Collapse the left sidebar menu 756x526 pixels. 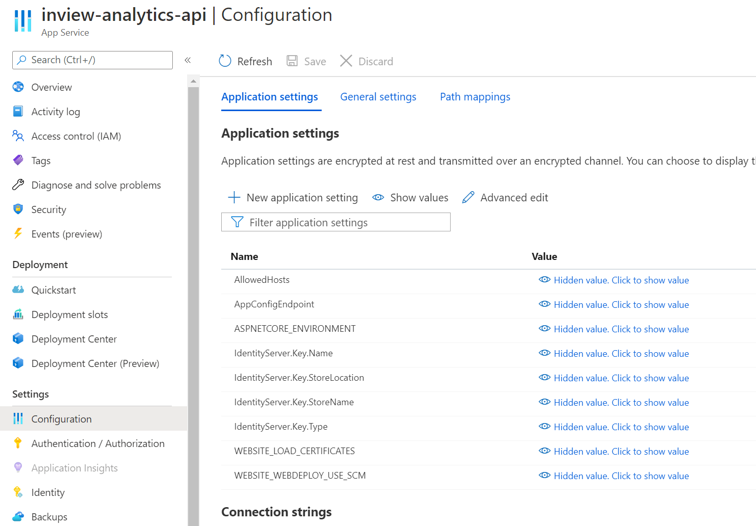coord(188,60)
